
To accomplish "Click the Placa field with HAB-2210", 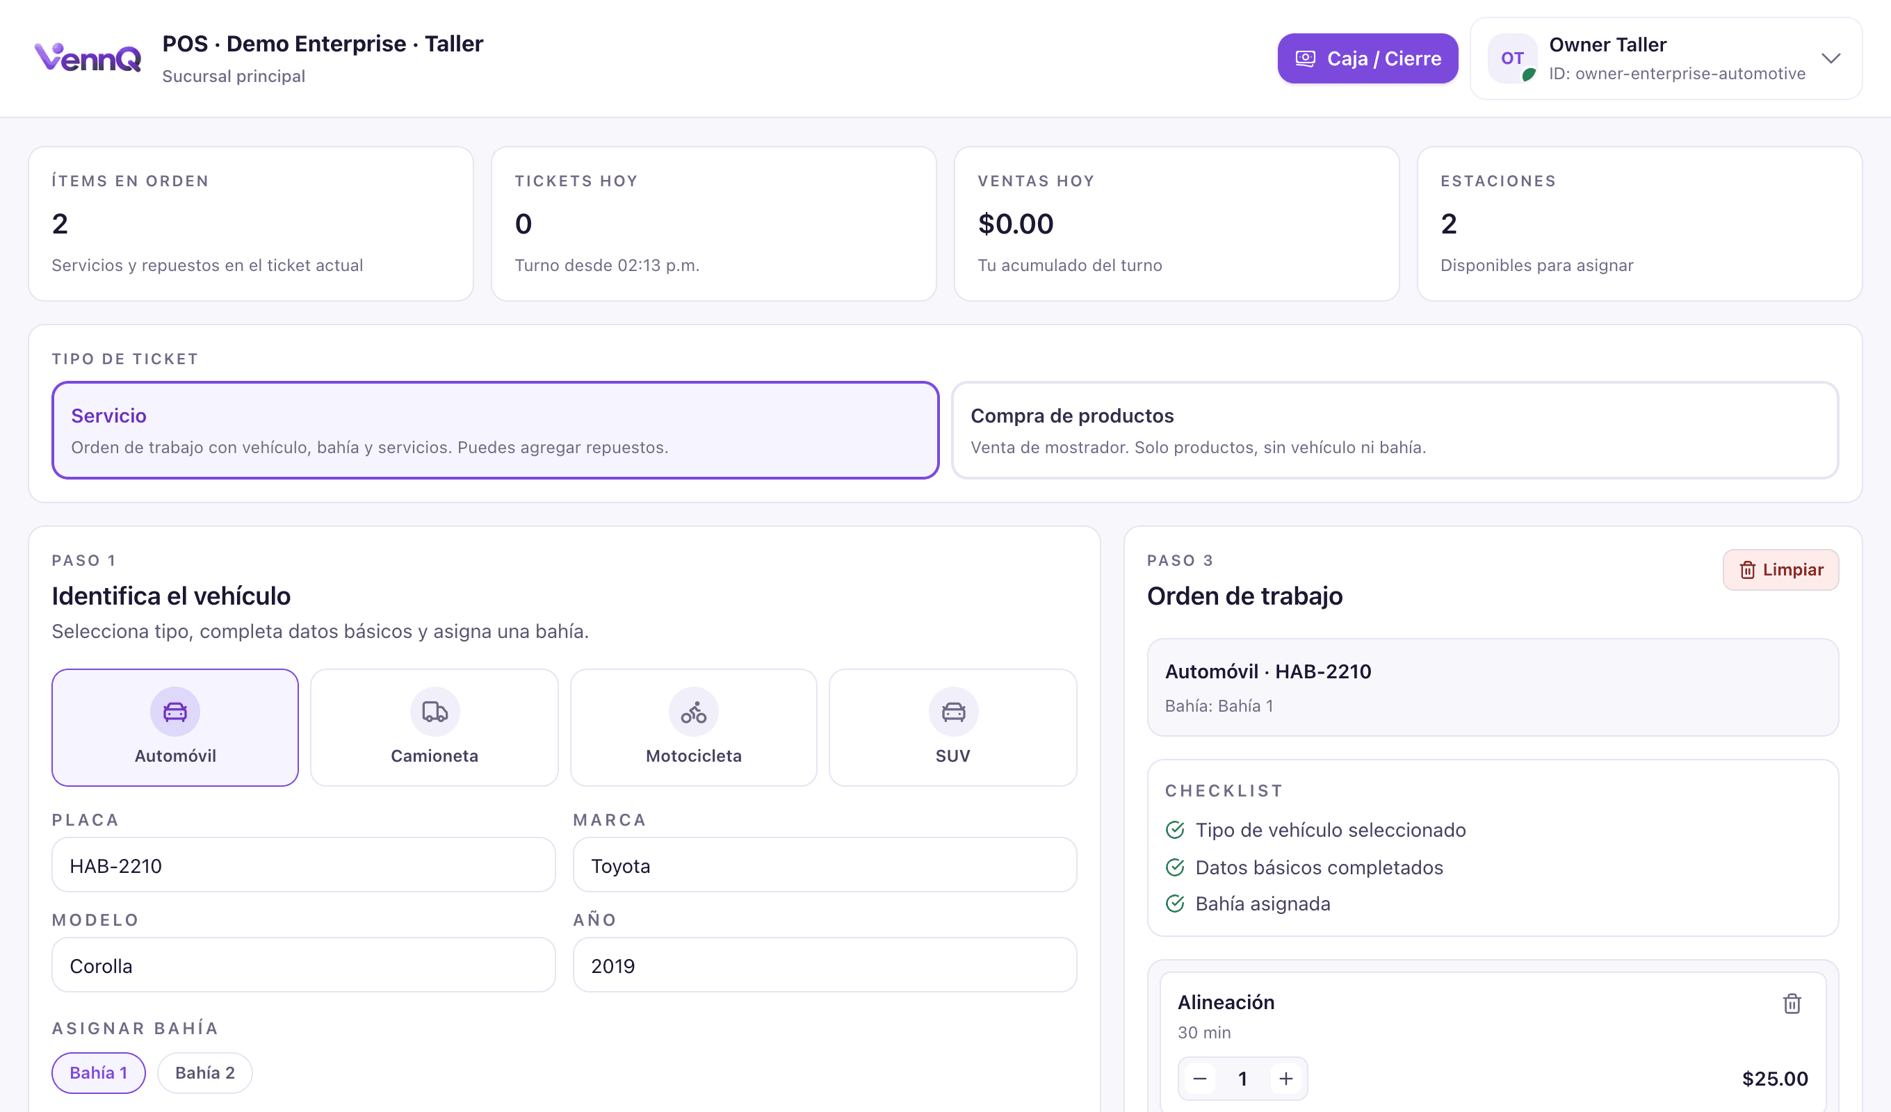I will coord(303,865).
